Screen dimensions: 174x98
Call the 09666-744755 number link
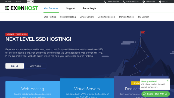coord(113,2)
